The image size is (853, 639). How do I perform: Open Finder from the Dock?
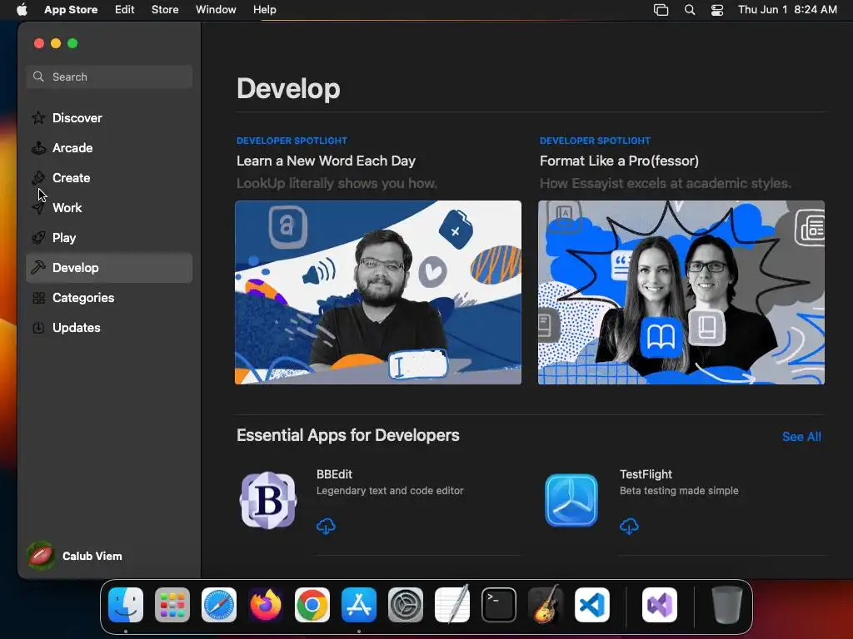point(126,605)
